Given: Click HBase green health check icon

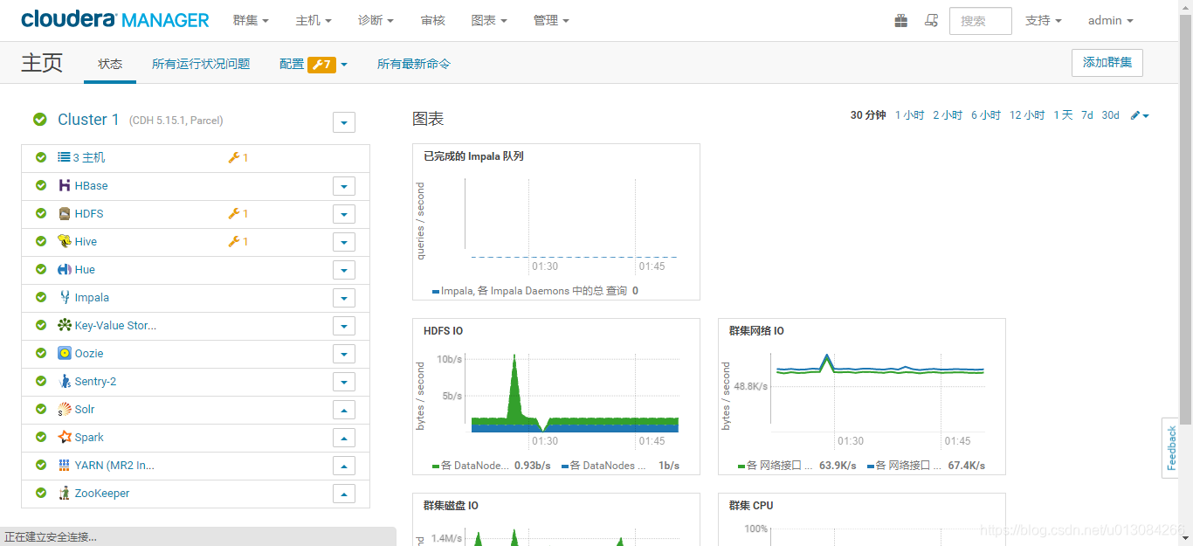Looking at the screenshot, I should click(41, 185).
